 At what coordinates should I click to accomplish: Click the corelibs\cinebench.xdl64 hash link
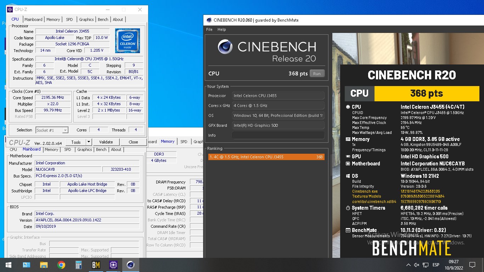(x=421, y=202)
